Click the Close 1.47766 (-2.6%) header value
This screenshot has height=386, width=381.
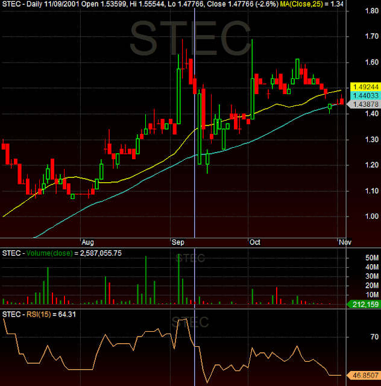coord(243,4)
